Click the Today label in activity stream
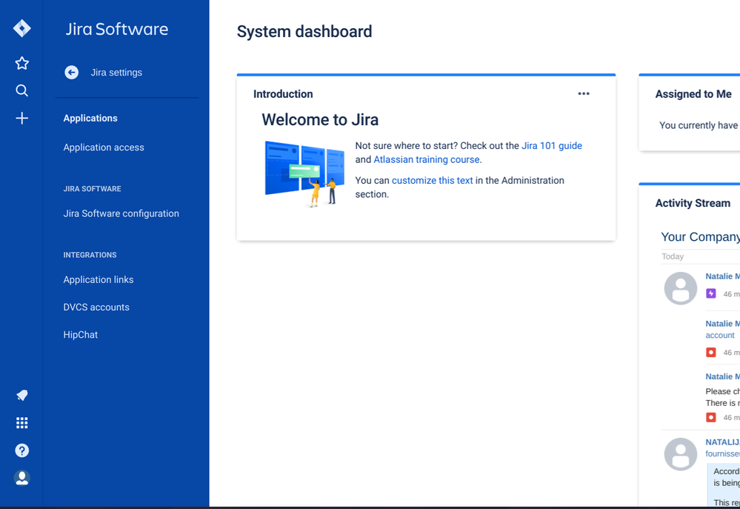This screenshot has width=740, height=509. pyautogui.click(x=673, y=256)
